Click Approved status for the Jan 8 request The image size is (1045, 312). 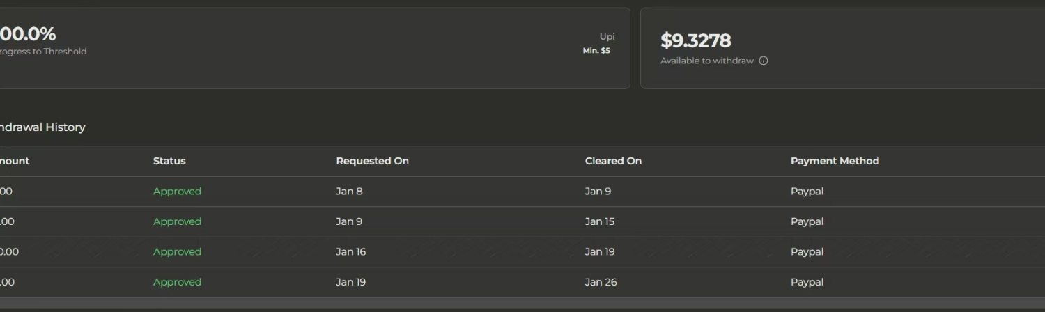177,192
